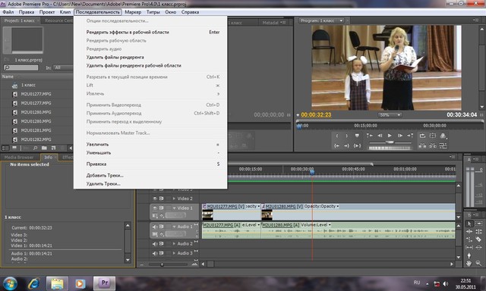Click Set Out Point in Program monitor
The width and height of the screenshot is (486, 291).
pos(347,136)
